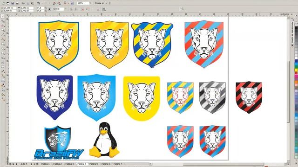Expand the application launcher dropdown arrow
The image size is (298, 167).
click(68, 3)
